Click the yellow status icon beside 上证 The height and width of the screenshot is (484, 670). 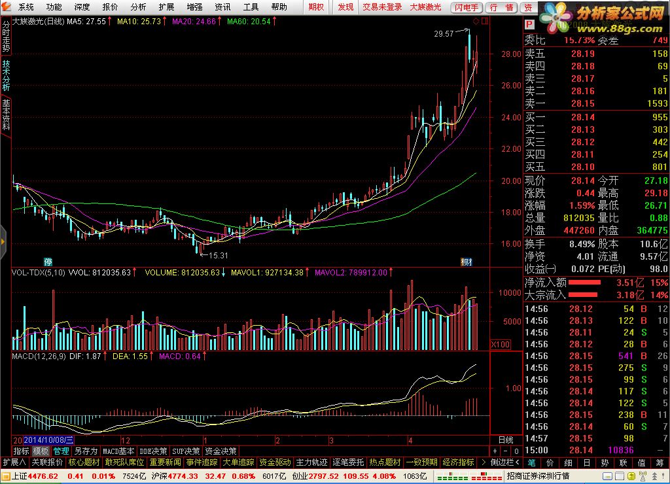[5, 476]
